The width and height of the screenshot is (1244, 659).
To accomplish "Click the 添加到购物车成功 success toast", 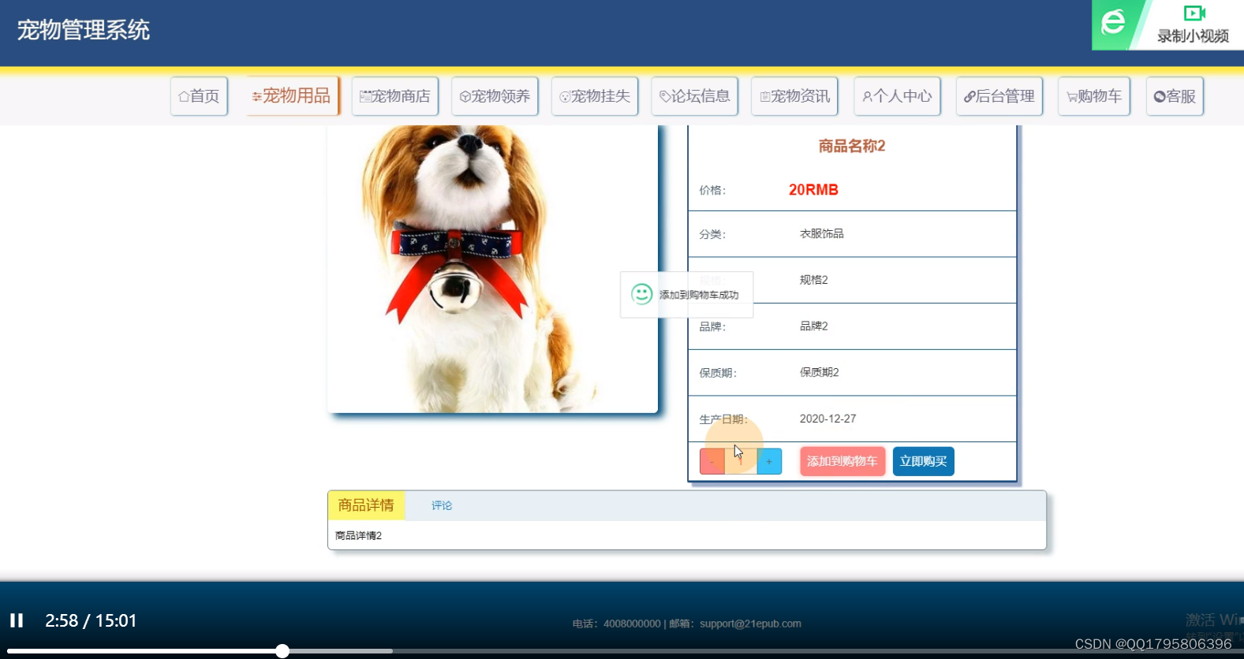I will (686, 295).
